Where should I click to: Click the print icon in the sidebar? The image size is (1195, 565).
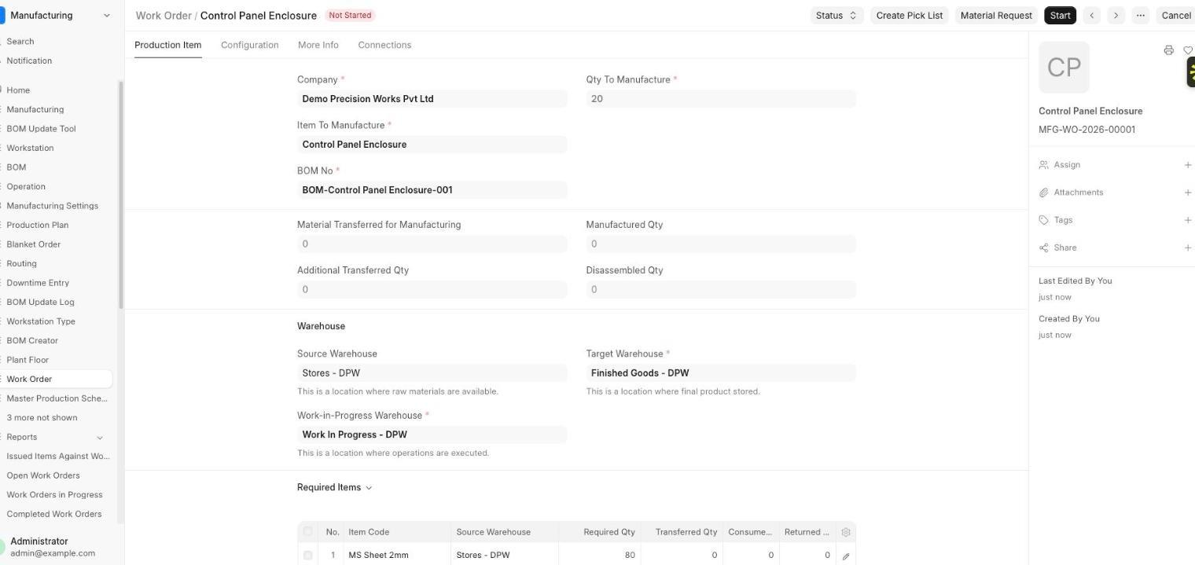(1168, 50)
